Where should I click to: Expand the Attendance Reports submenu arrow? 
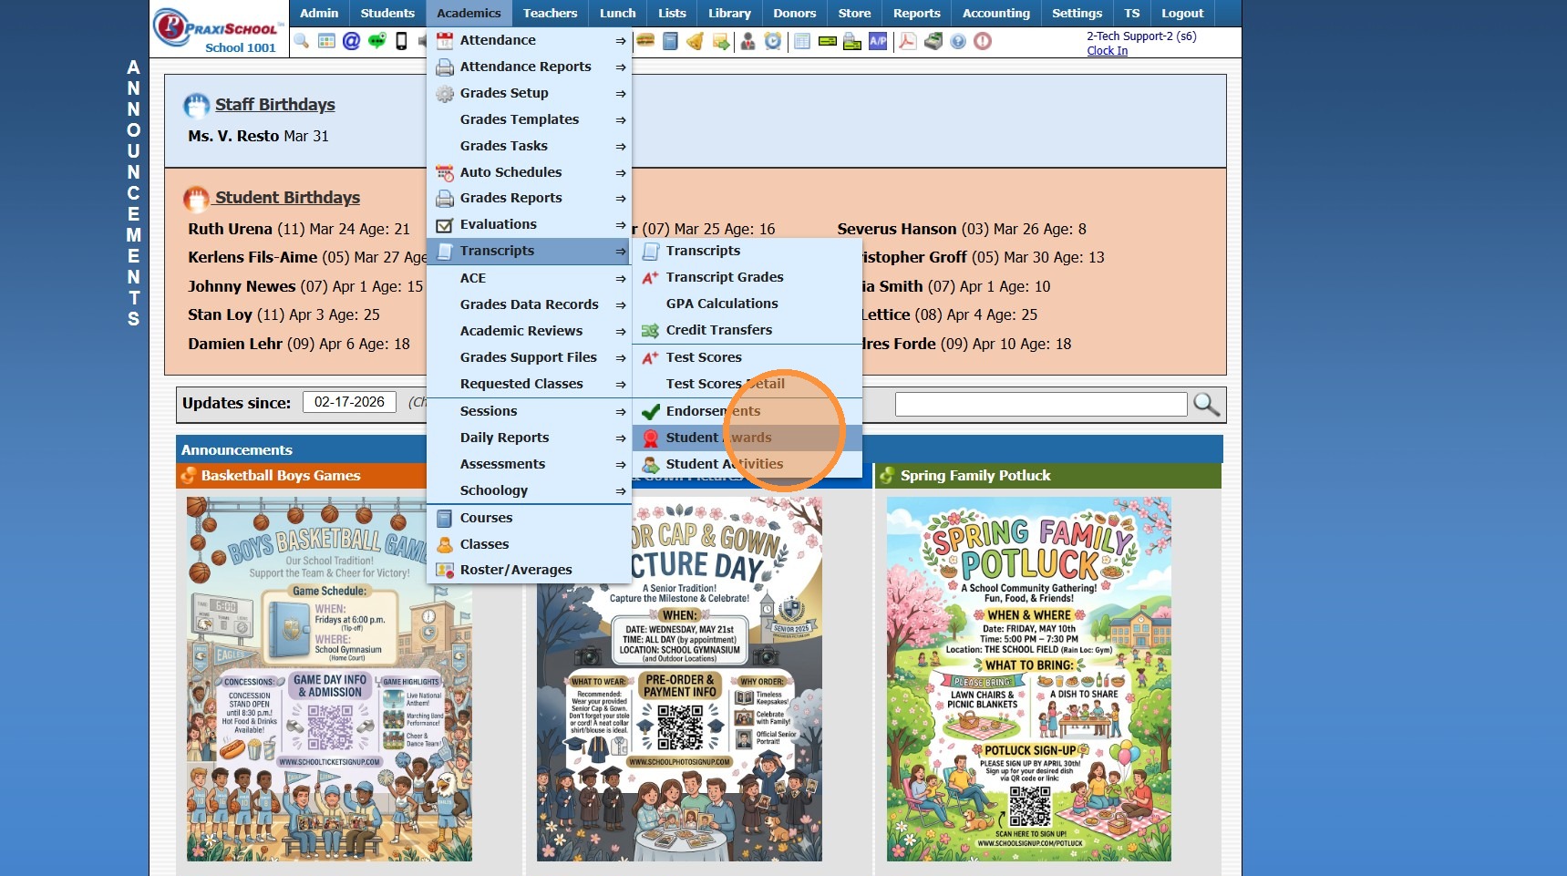coord(620,67)
